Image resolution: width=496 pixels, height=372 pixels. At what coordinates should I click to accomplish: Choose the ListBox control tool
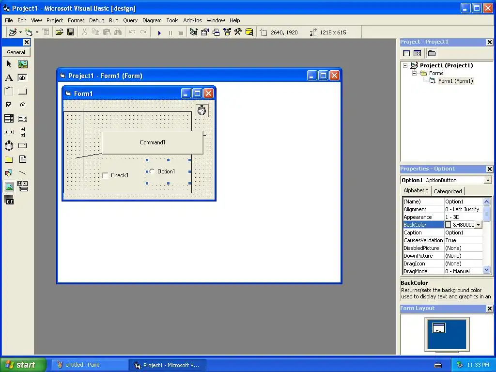click(x=22, y=119)
